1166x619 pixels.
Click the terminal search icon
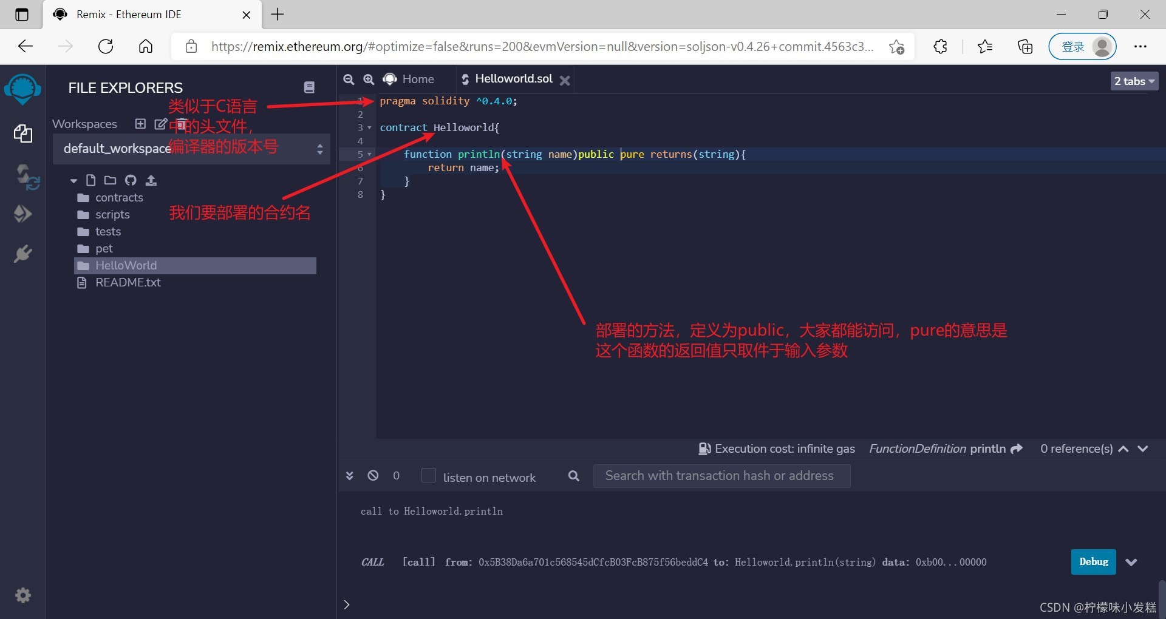tap(574, 476)
